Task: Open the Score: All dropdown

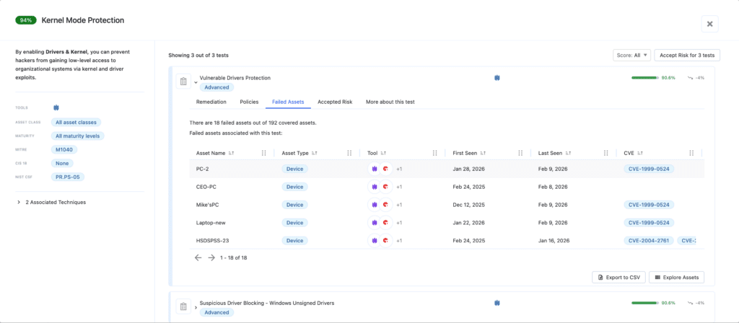Action: [631, 55]
